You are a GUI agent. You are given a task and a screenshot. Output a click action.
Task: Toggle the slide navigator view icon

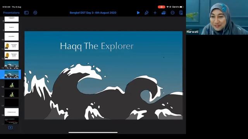(26, 13)
